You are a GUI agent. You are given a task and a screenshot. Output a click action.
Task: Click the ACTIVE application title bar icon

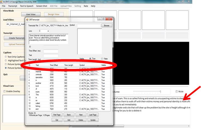2,2
